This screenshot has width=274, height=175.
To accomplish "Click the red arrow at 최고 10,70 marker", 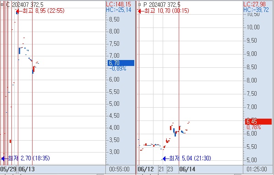I will [141, 11].
